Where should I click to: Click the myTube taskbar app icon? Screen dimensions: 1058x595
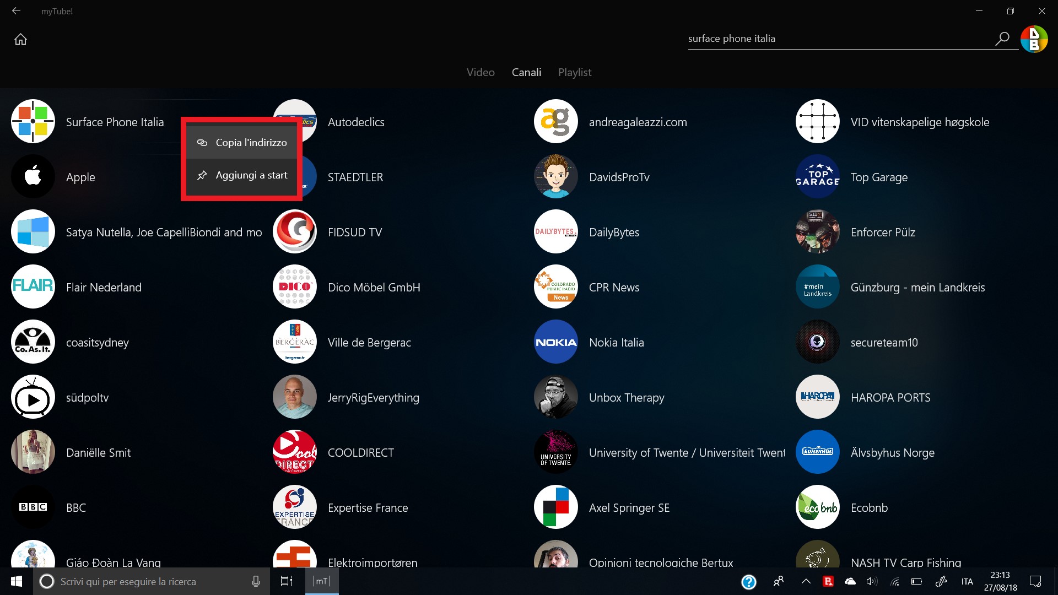point(322,581)
